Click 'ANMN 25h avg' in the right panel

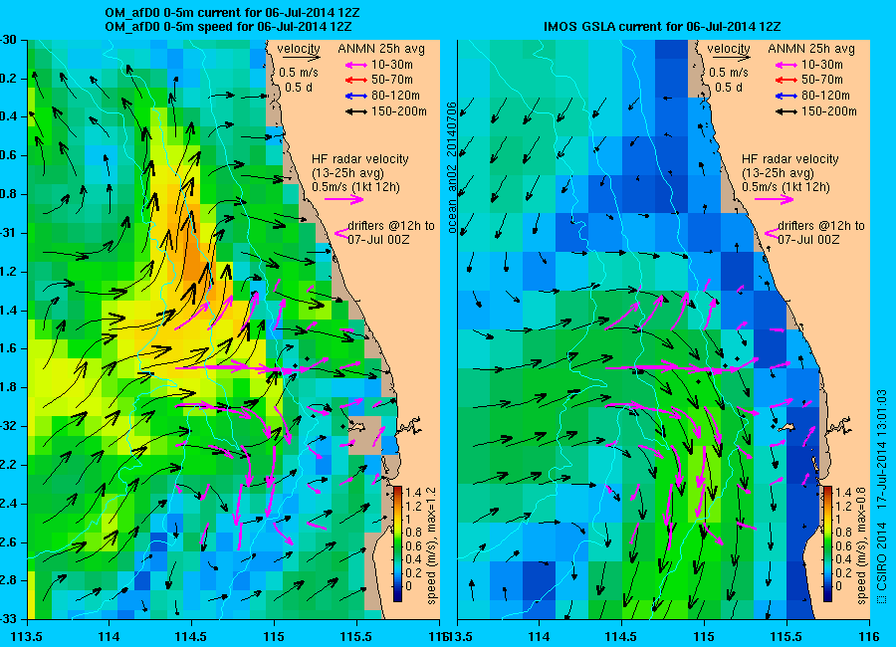coord(811,49)
